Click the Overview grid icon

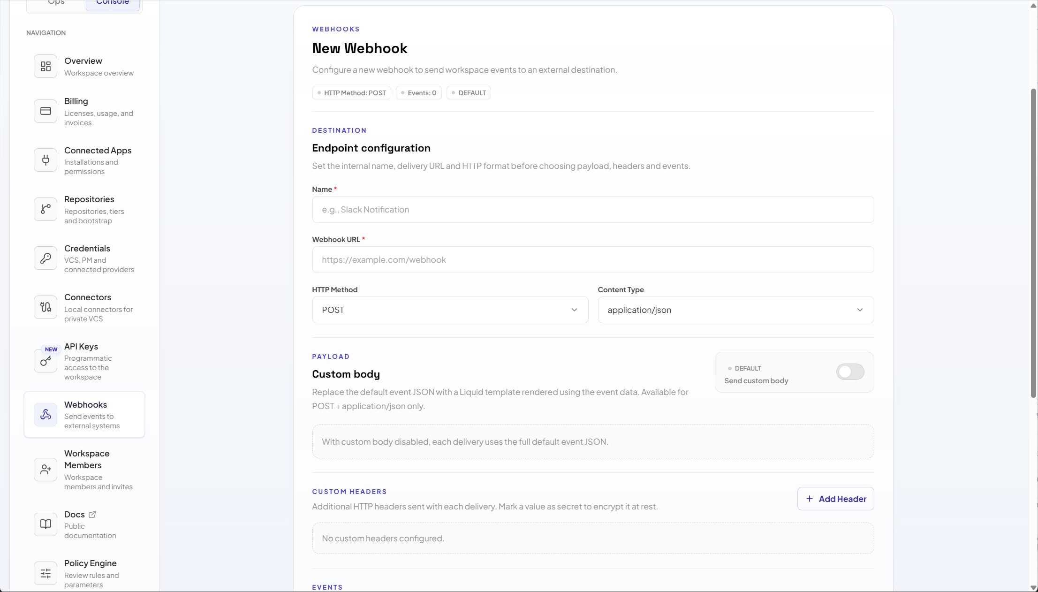(45, 67)
